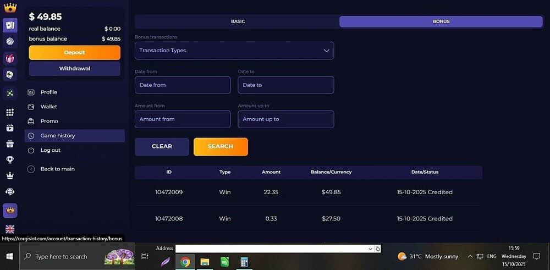Select the BONUS tab
Viewport: 550px width, 270px height.
point(441,21)
